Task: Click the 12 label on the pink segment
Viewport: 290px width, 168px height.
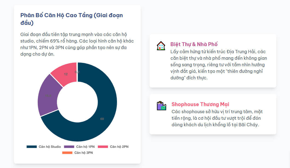Action: coord(66,74)
